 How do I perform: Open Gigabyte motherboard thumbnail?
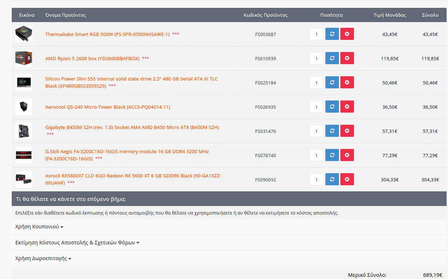(24, 131)
